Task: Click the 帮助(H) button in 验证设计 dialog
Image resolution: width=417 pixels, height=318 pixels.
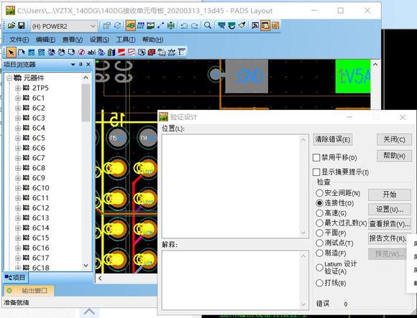Action: click(x=394, y=156)
